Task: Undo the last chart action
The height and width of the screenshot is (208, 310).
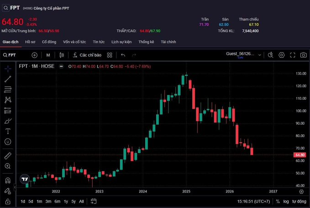Action: (123, 55)
